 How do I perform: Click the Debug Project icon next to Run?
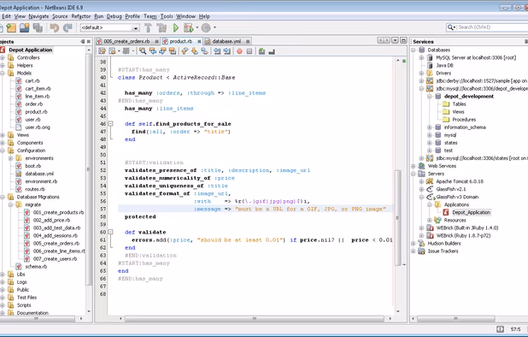click(x=189, y=28)
